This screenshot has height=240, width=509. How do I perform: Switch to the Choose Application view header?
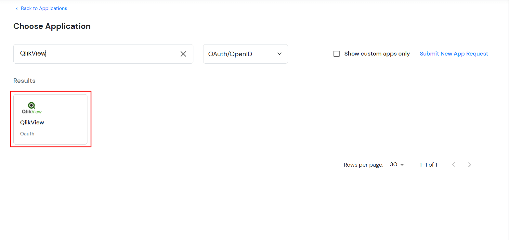pyautogui.click(x=52, y=26)
